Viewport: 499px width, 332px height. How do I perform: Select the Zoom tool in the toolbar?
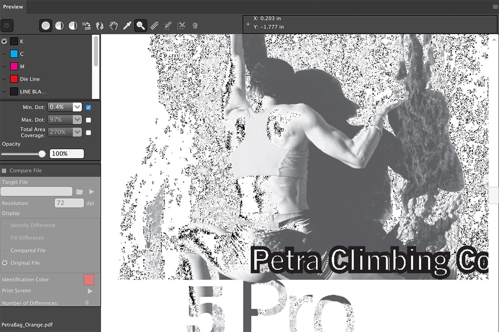pos(140,25)
